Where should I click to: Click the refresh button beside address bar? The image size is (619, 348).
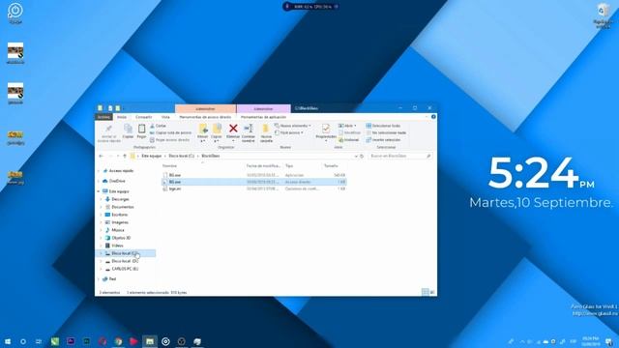pos(362,157)
